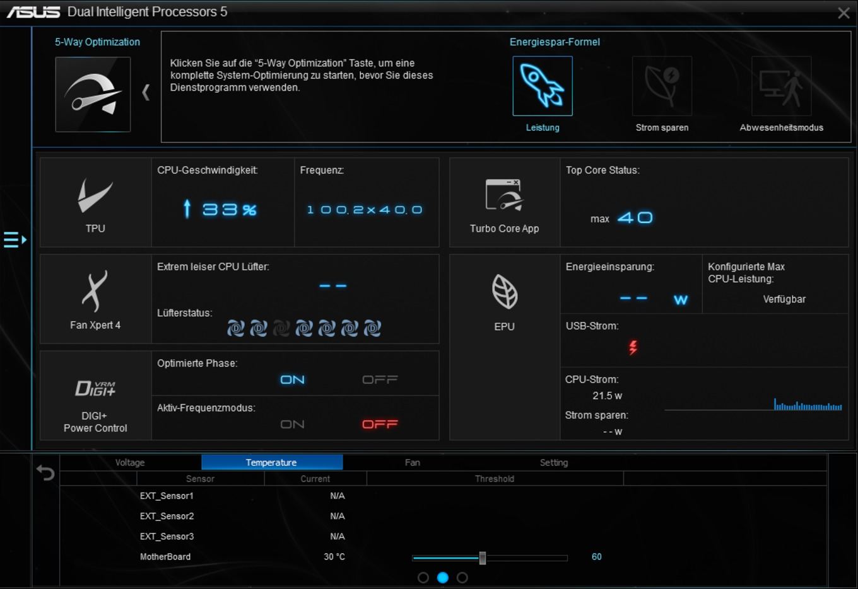Click the threshold value 60
Image resolution: width=858 pixels, height=589 pixels.
click(597, 557)
